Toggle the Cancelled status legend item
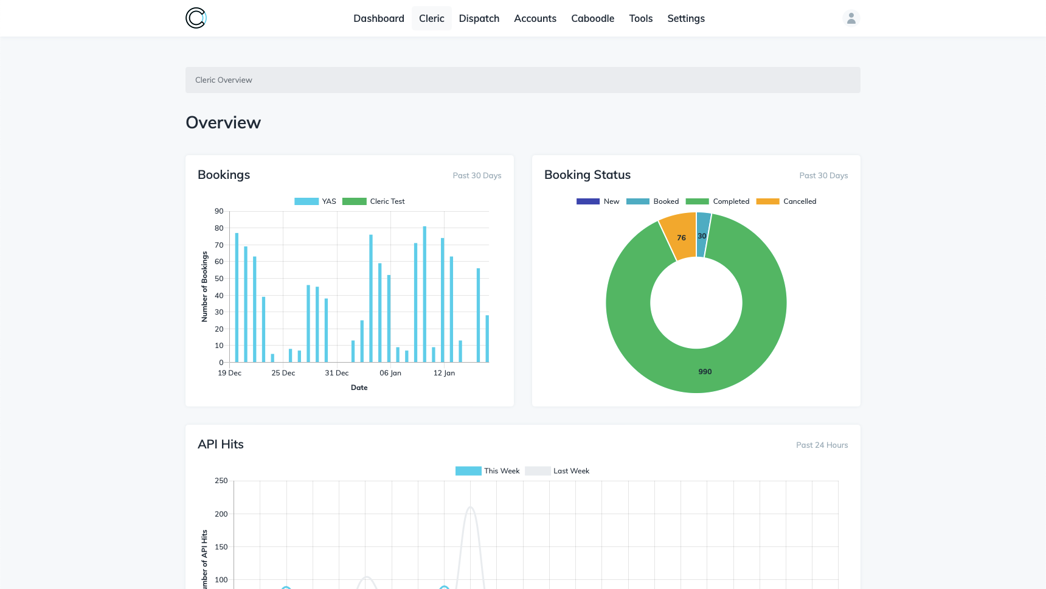 [x=786, y=201]
